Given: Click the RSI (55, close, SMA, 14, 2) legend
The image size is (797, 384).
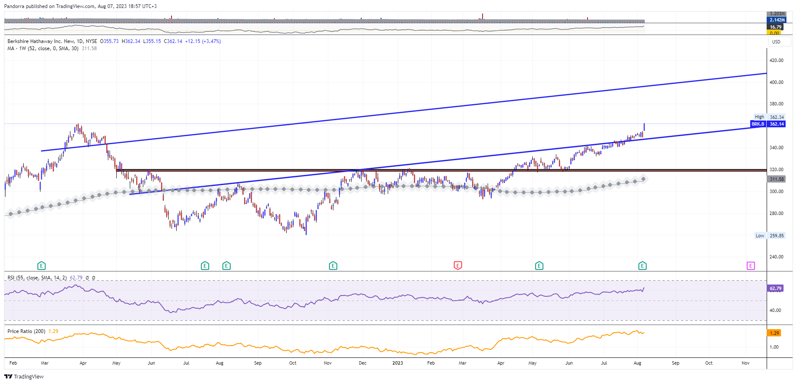Looking at the screenshot, I should click(x=37, y=278).
